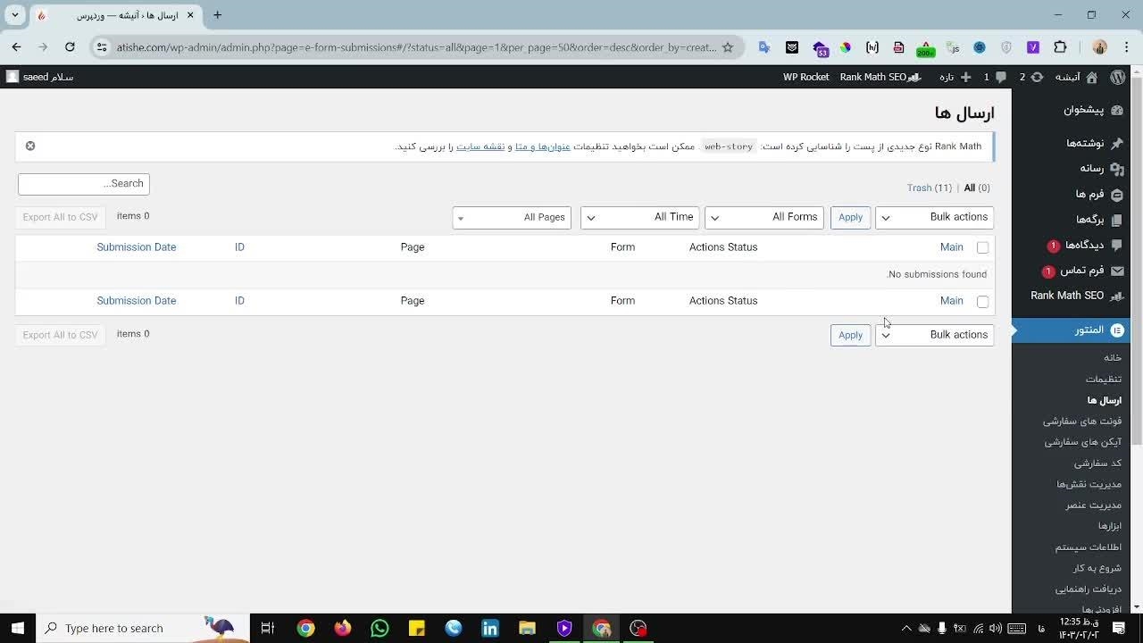The image size is (1143, 643).
Task: Open the browser extensions puzzle icon
Action: (1060, 47)
